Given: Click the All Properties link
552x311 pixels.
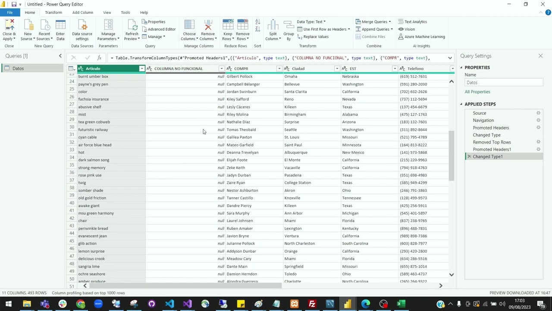Looking at the screenshot, I should (x=477, y=92).
